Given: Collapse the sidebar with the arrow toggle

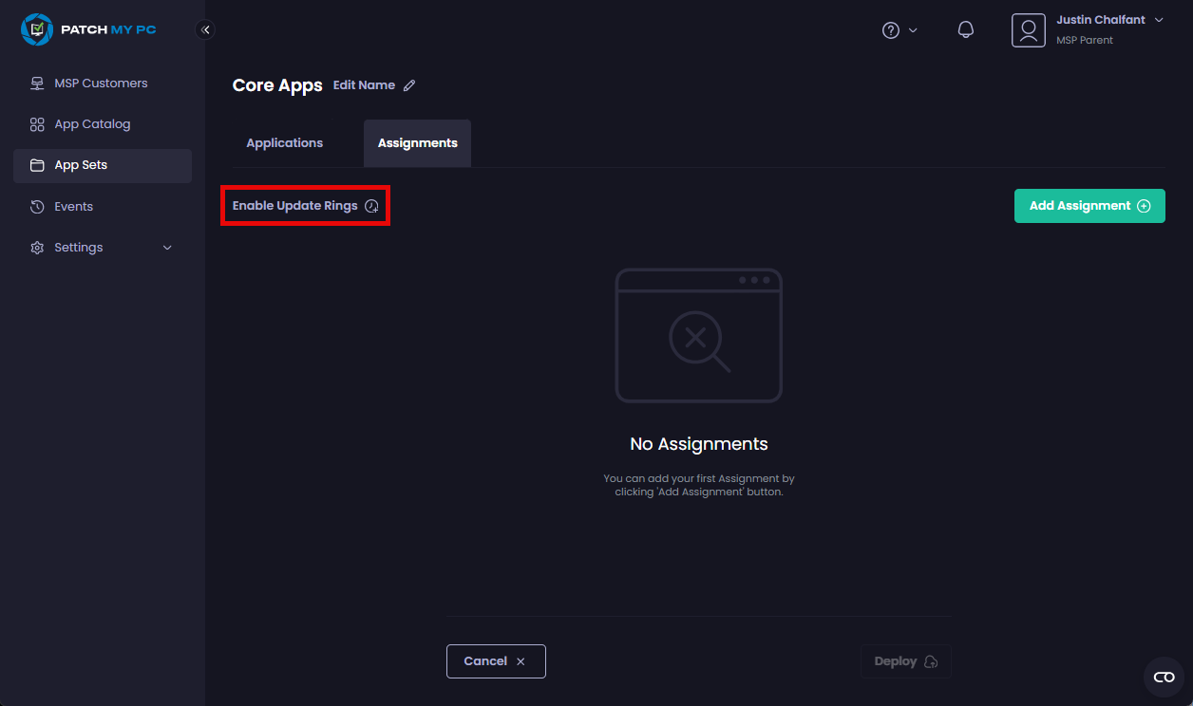Looking at the screenshot, I should 205,29.
